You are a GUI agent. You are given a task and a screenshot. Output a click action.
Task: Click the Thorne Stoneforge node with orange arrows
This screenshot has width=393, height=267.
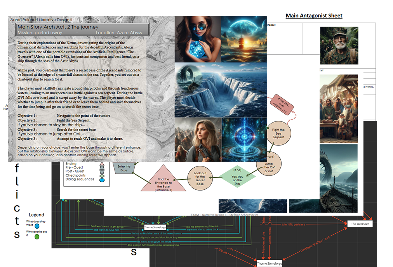(x=270, y=263)
